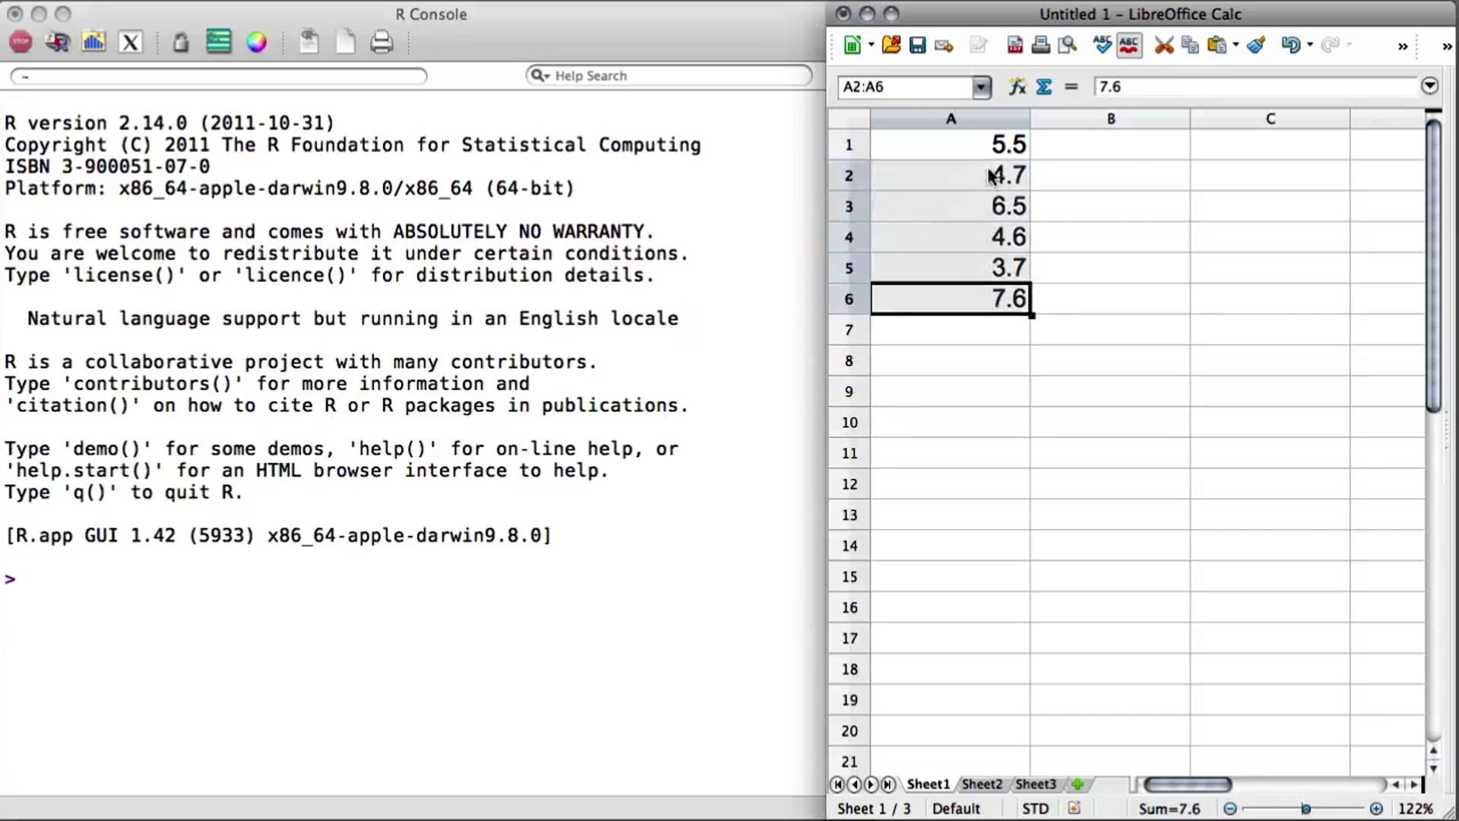Screen dimensions: 1459x821
Task: Click the red Stop button in R Console
Action: 21,42
